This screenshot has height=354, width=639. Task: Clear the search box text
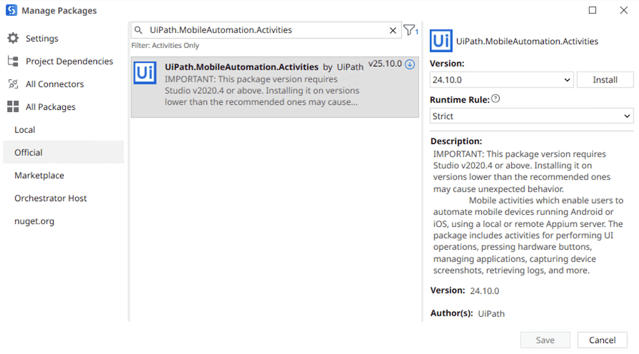tap(393, 31)
